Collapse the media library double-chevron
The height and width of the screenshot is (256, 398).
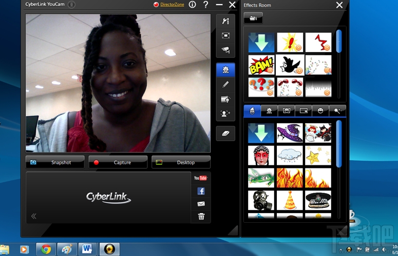coord(34,216)
